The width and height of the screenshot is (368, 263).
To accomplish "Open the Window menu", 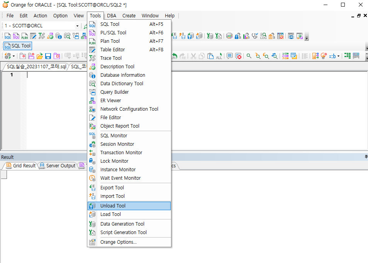I will pyautogui.click(x=150, y=16).
